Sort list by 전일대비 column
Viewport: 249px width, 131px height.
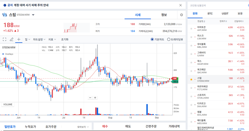(239, 21)
